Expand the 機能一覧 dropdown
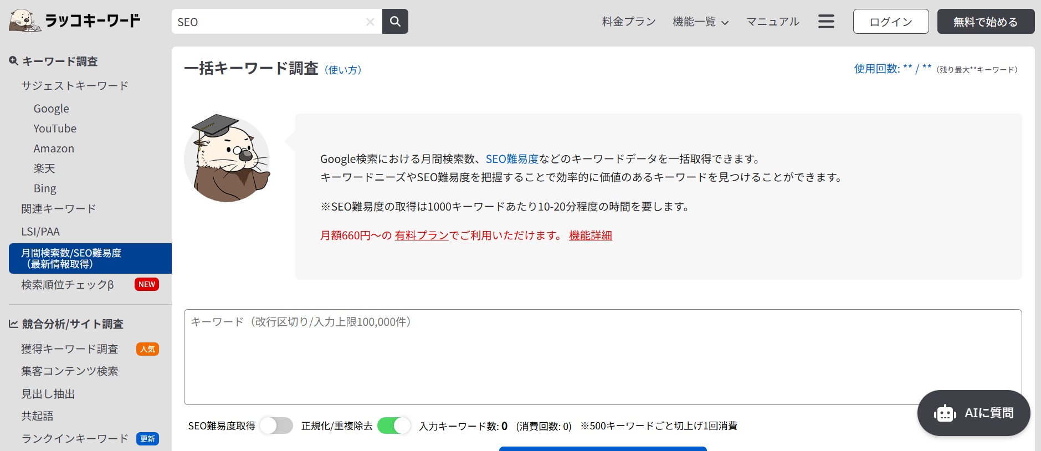1041x451 pixels. click(x=700, y=22)
